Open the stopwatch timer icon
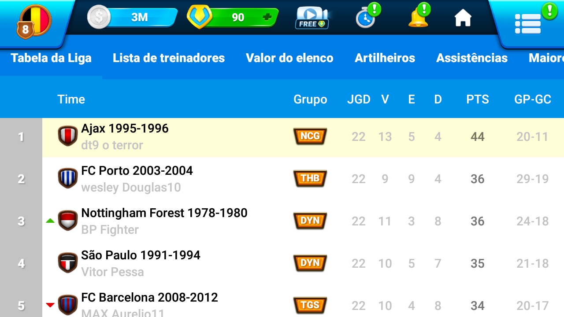564x317 pixels. [365, 18]
